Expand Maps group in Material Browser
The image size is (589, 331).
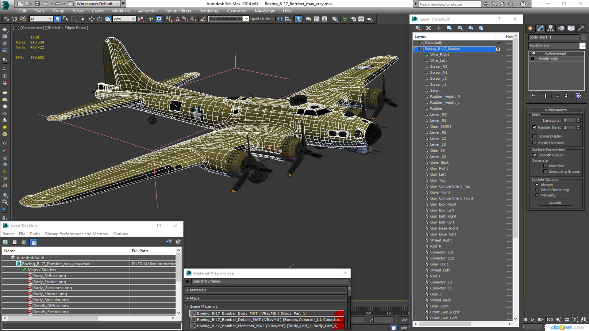click(x=188, y=298)
